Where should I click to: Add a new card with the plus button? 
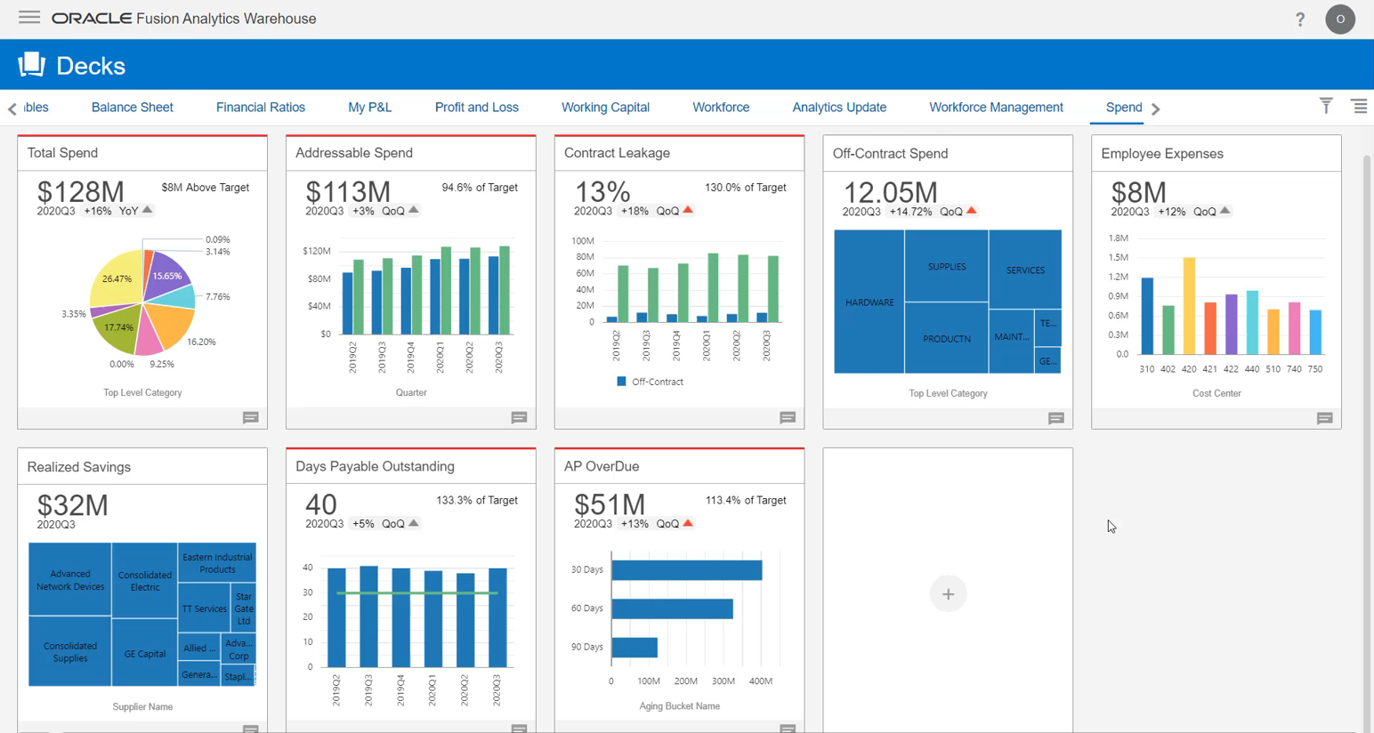(x=948, y=593)
